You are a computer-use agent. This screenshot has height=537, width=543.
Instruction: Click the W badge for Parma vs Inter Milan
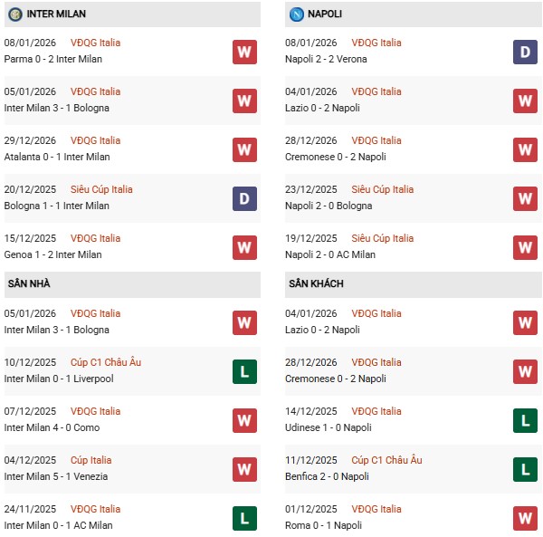click(x=244, y=52)
